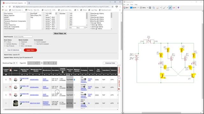Open the Live Chat side tab
Image resolution: width=204 pixels, height=114 pixels.
119,85
